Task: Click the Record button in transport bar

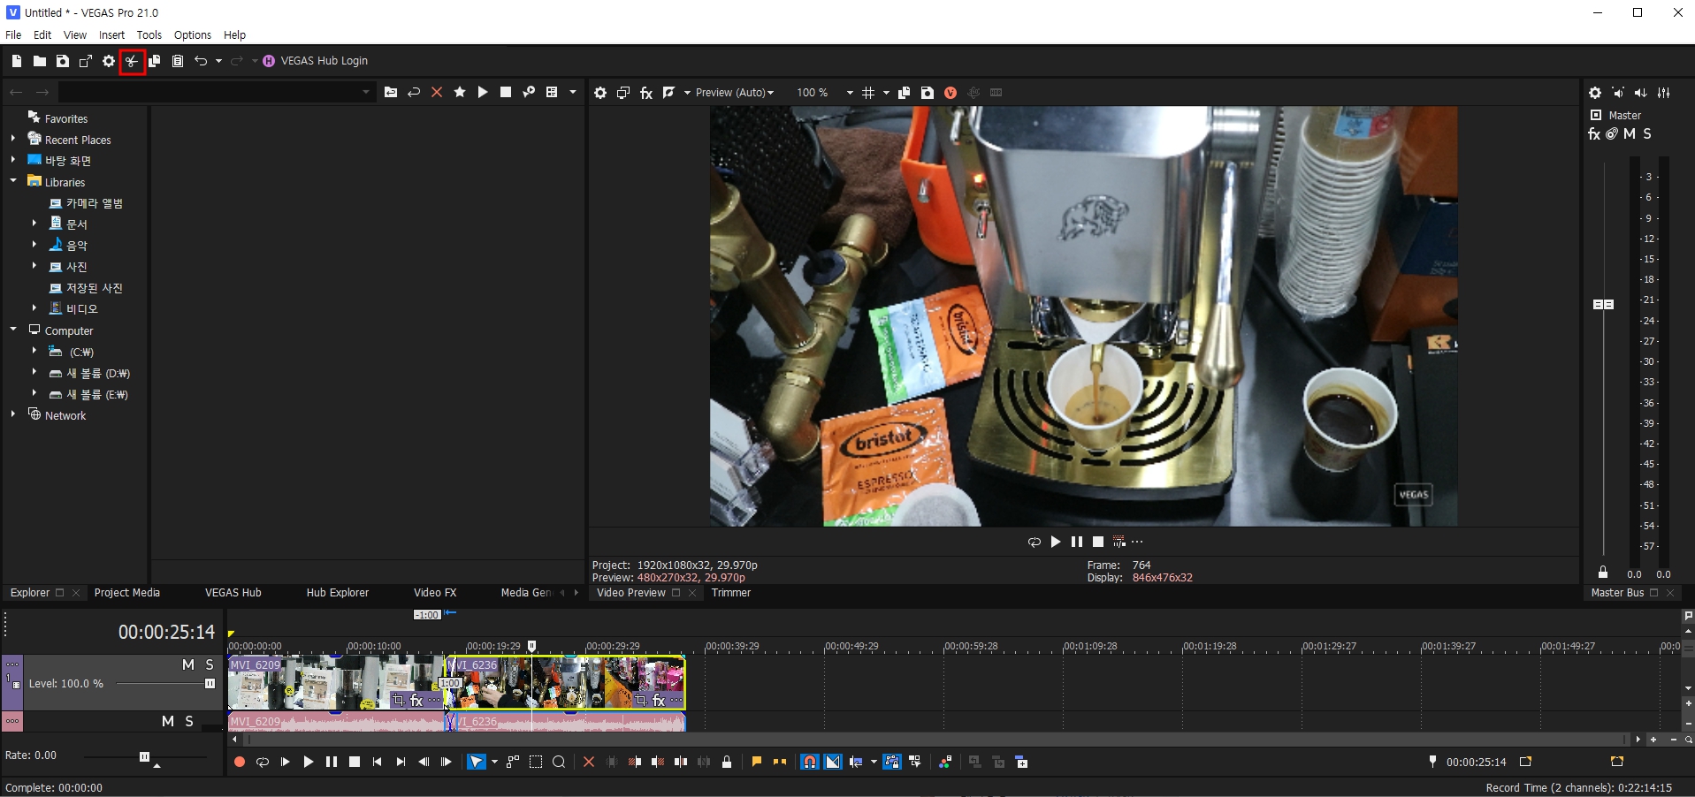Action: (x=239, y=762)
